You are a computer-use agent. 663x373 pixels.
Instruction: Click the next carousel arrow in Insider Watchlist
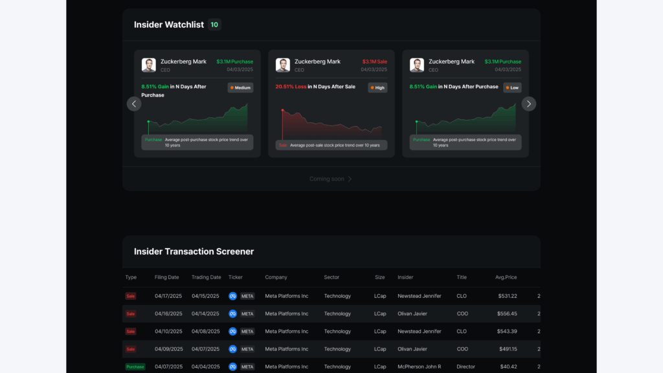coord(528,104)
